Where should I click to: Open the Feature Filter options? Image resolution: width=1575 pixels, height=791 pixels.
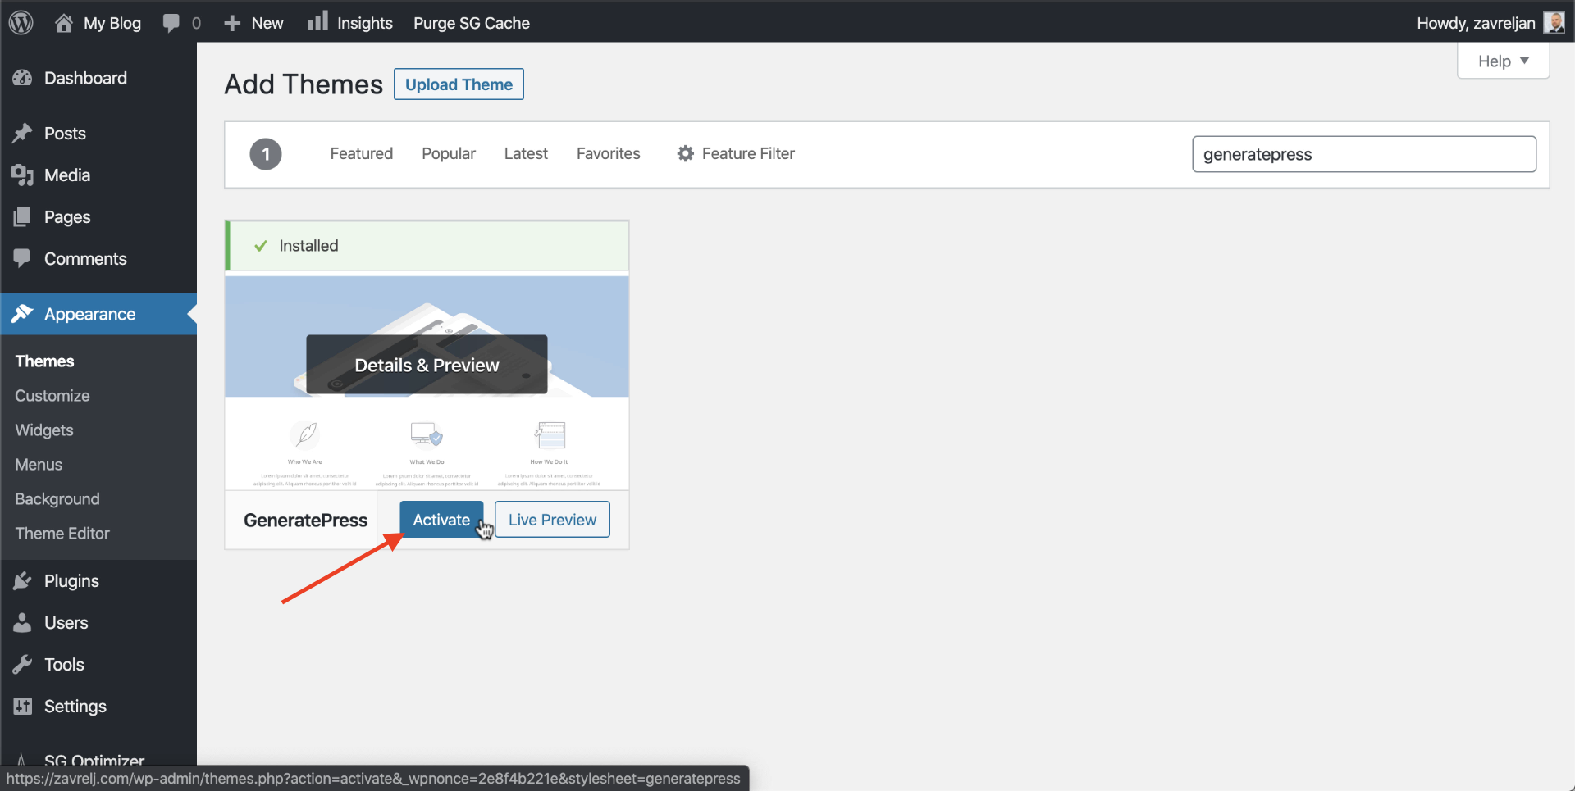(736, 153)
